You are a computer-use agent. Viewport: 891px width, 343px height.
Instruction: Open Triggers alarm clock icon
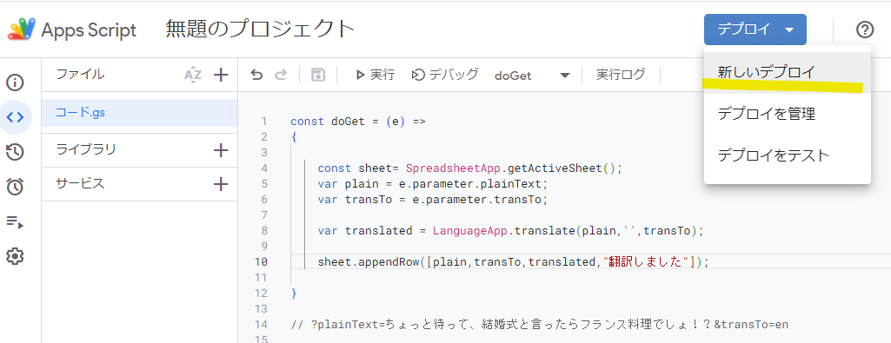tap(15, 187)
